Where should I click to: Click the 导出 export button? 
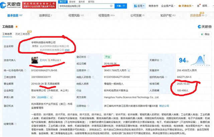point(205,34)
